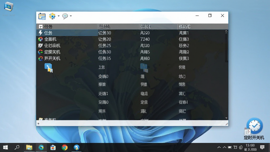Image resolution: width=270 pixels, height=152 pixels.
Task: Launch Chrome from the taskbar
Action: click(65, 147)
